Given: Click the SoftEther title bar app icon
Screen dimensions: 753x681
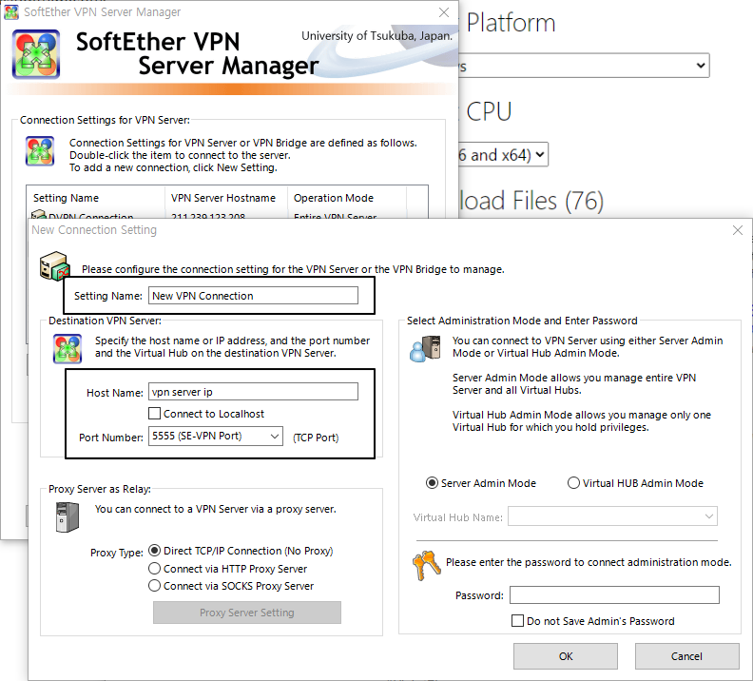Looking at the screenshot, I should pyautogui.click(x=11, y=12).
